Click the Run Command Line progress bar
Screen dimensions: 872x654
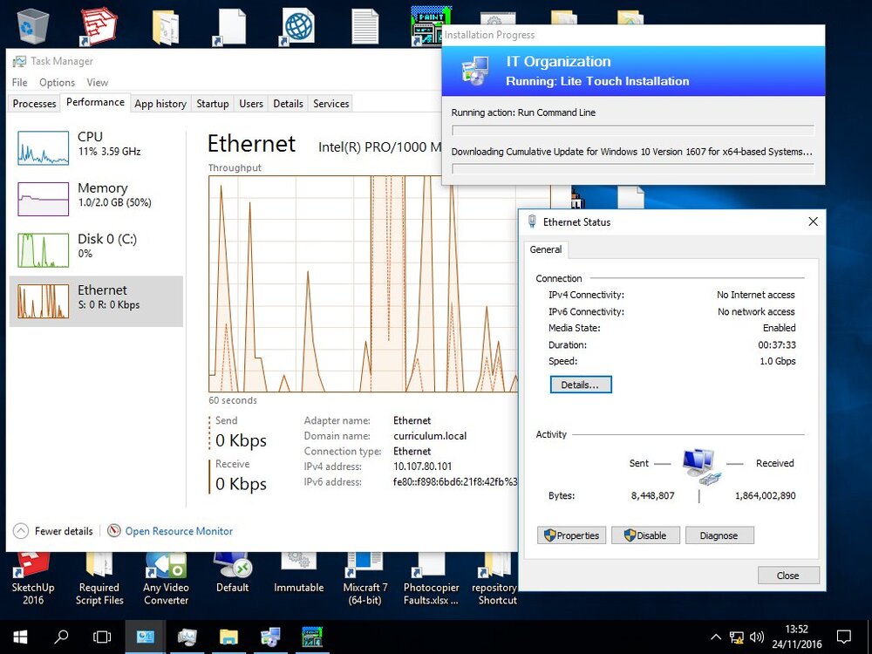(633, 131)
